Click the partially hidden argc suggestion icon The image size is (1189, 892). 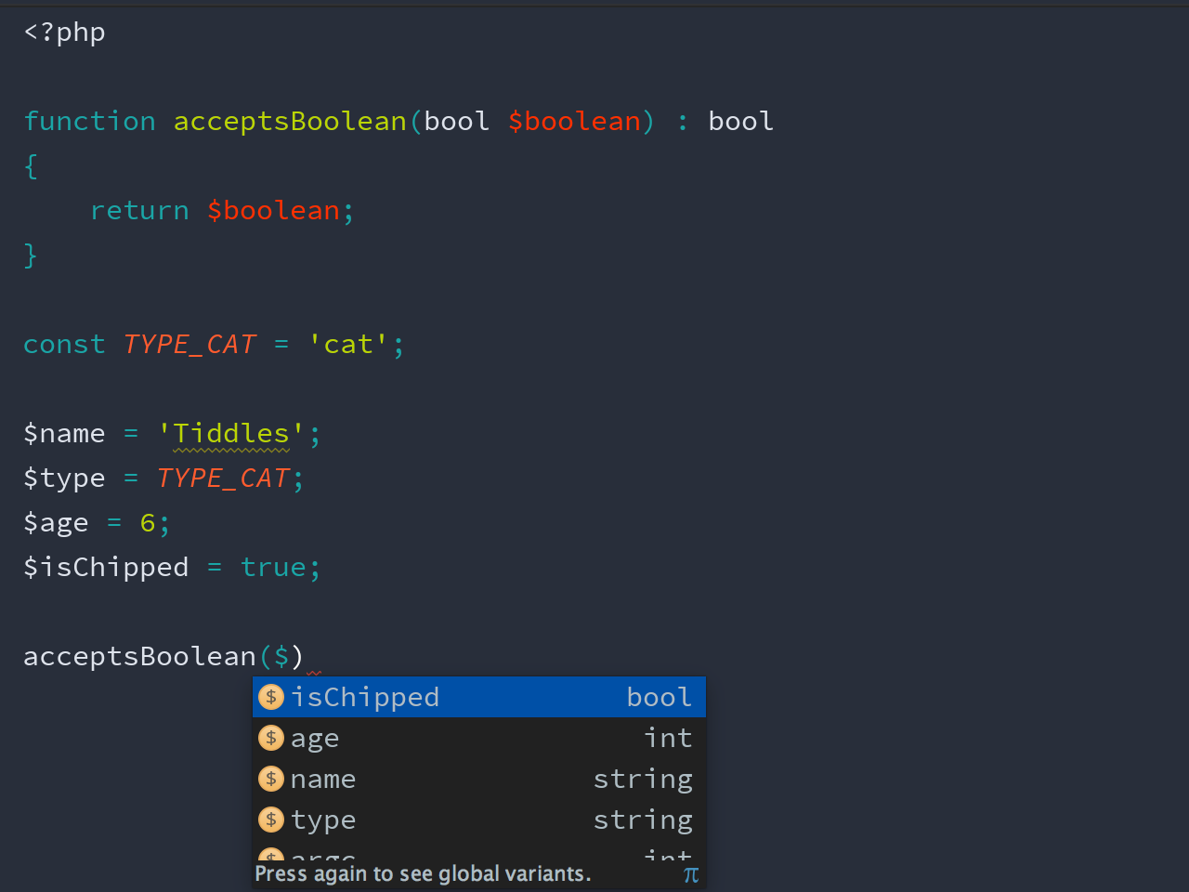coord(271,855)
